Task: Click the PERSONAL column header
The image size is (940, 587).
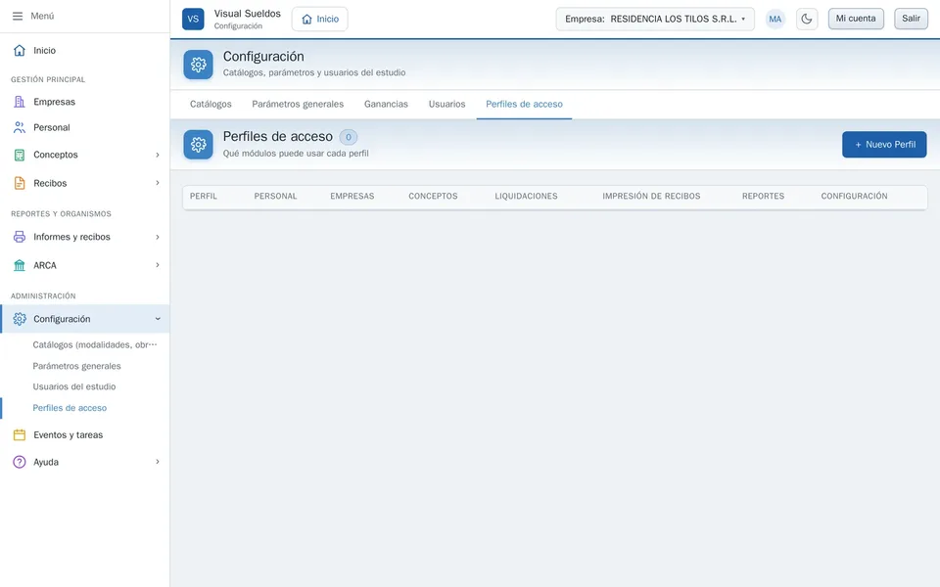Action: coord(276,197)
